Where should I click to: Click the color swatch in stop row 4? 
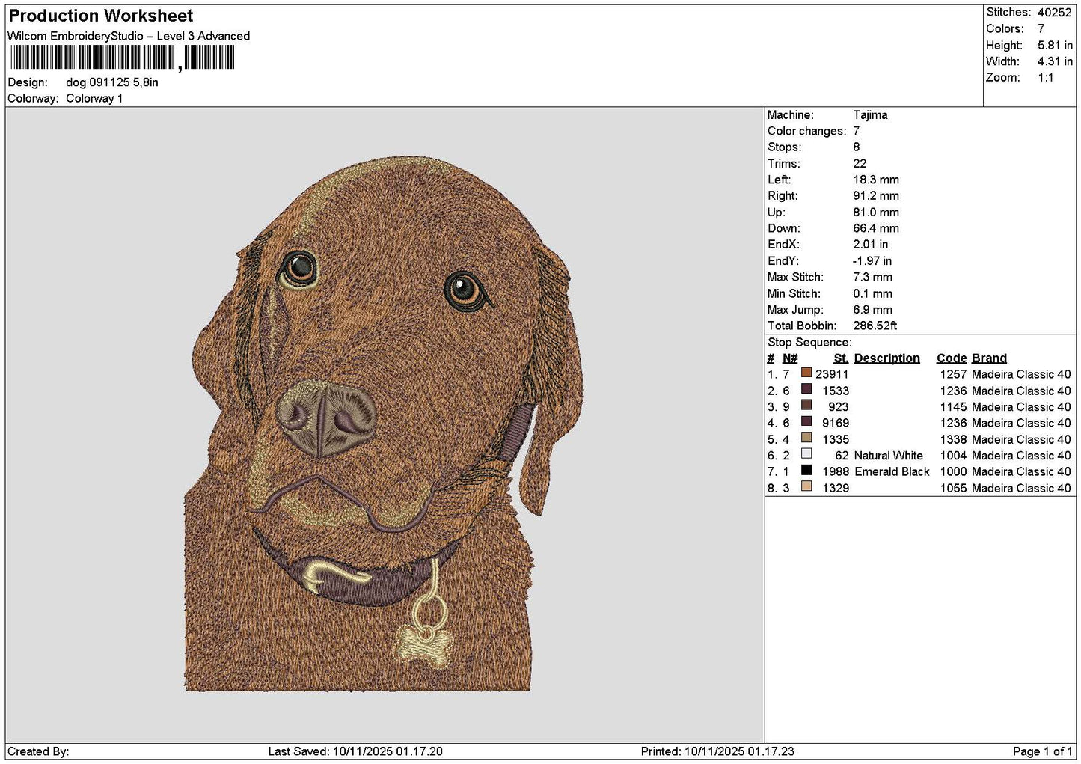[806, 421]
